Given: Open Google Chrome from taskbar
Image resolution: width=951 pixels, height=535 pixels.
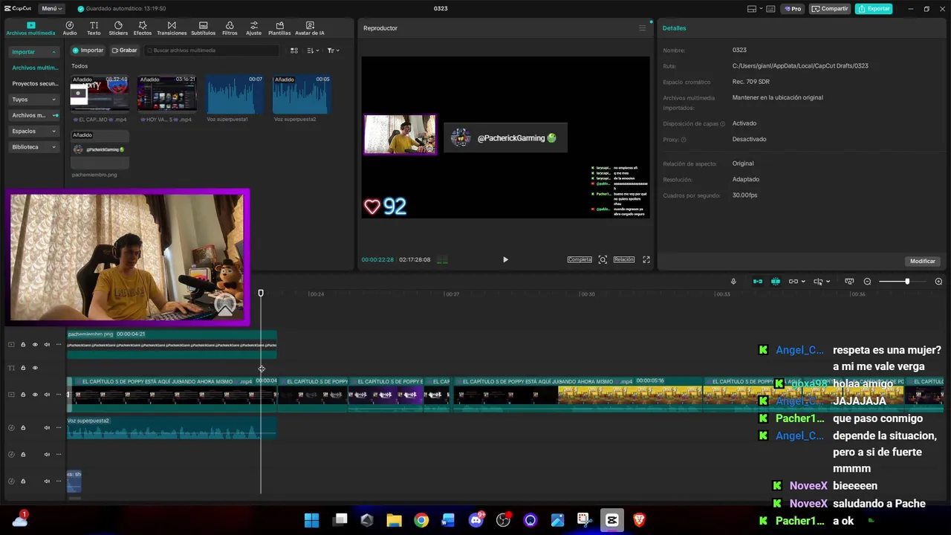Looking at the screenshot, I should coord(421,520).
